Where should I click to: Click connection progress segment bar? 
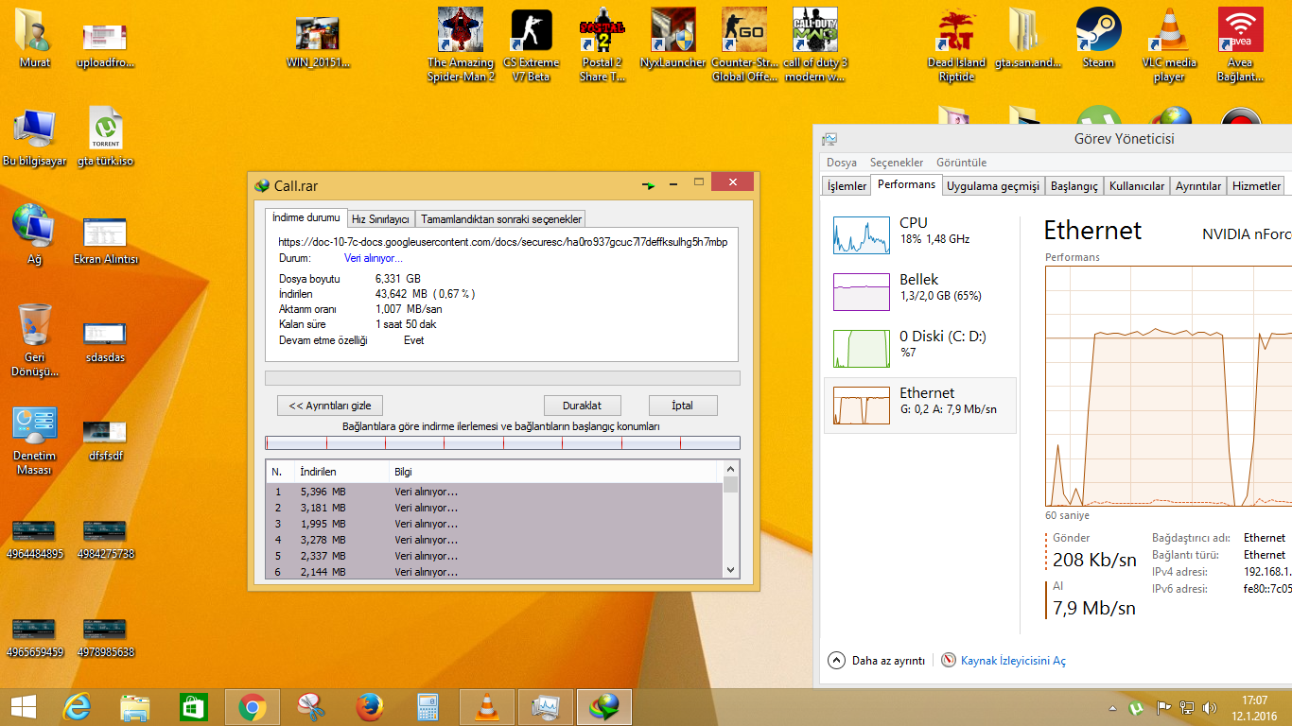click(x=503, y=442)
